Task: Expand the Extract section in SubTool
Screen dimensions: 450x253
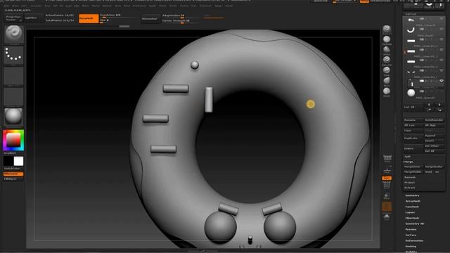Action: tap(409, 188)
